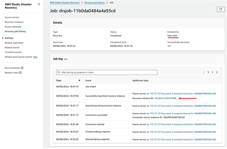Viewport: 227px width, 149px height.
Task: Open source server link in Started launching row
Action: coord(181,106)
